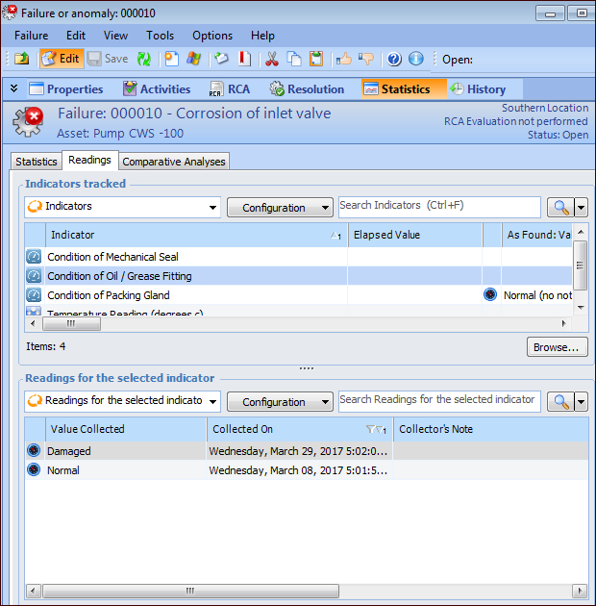Click indicators list horizontal scrollbar right arrow
The width and height of the screenshot is (596, 606).
click(563, 323)
